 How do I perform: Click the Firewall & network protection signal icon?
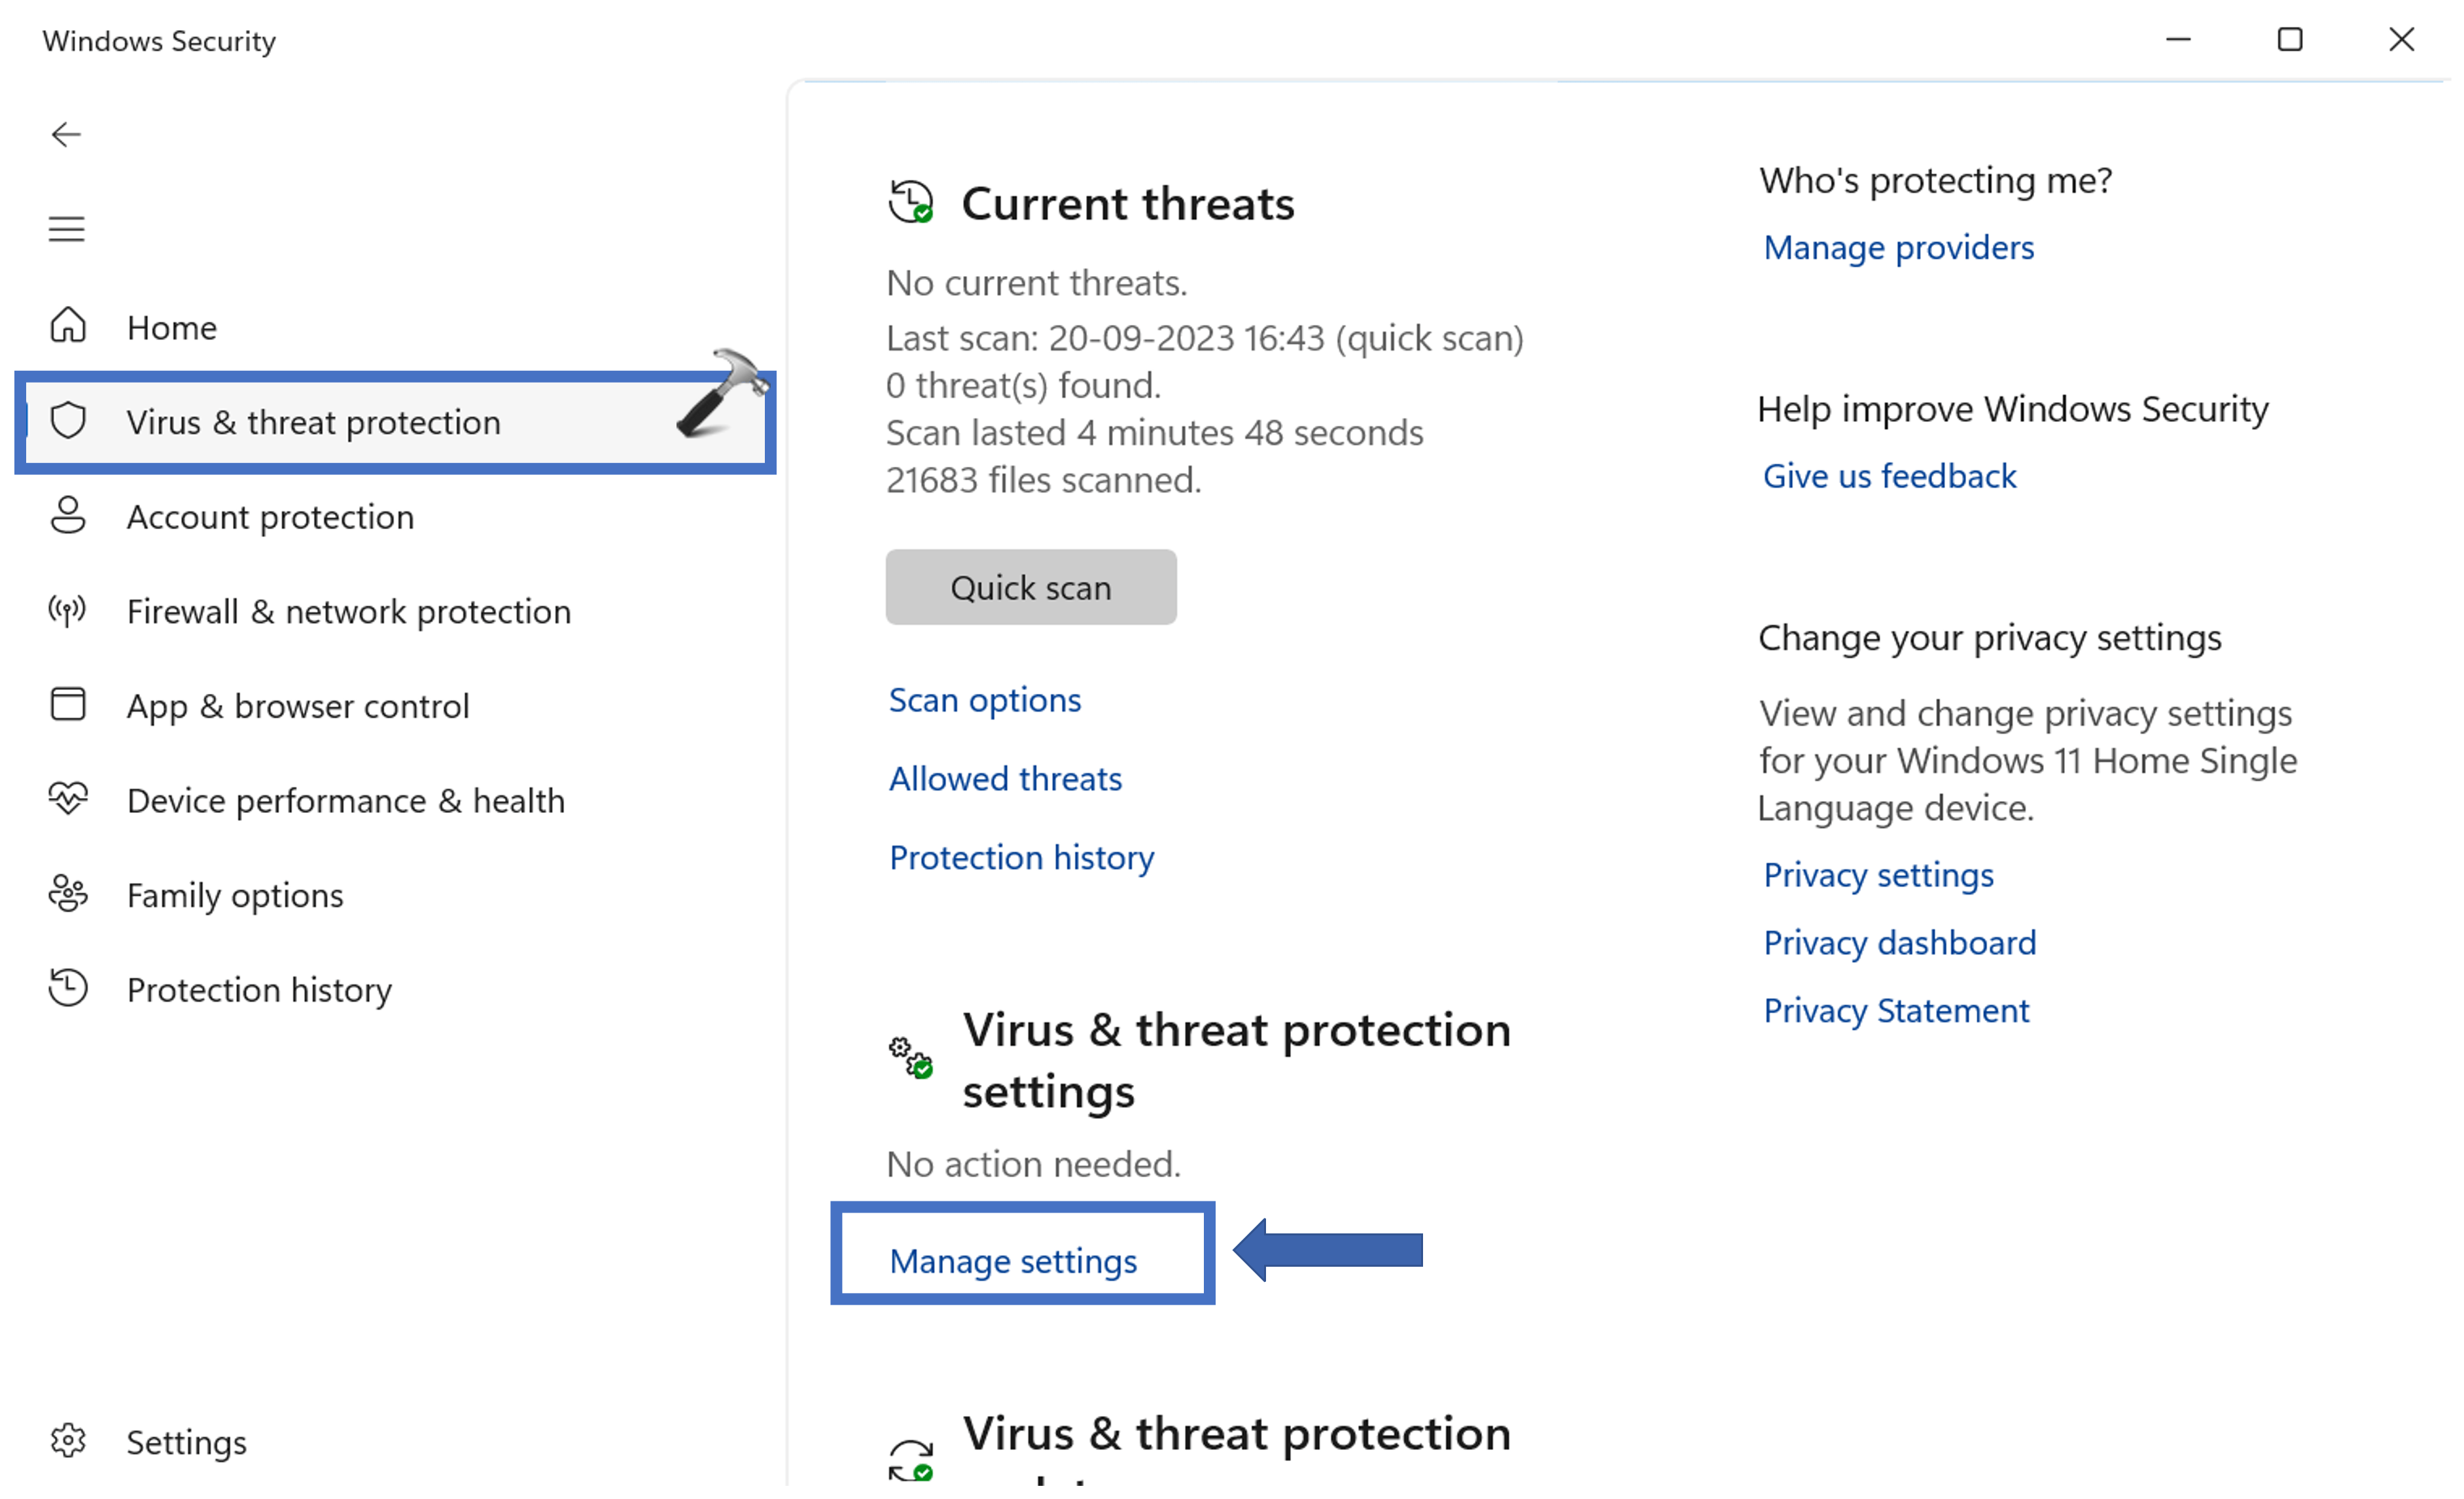[x=66, y=611]
